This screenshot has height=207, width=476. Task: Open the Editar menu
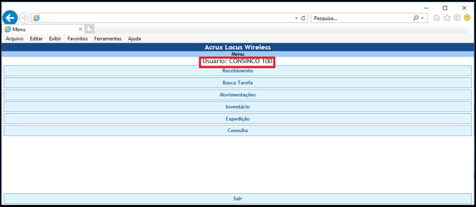pos(36,39)
